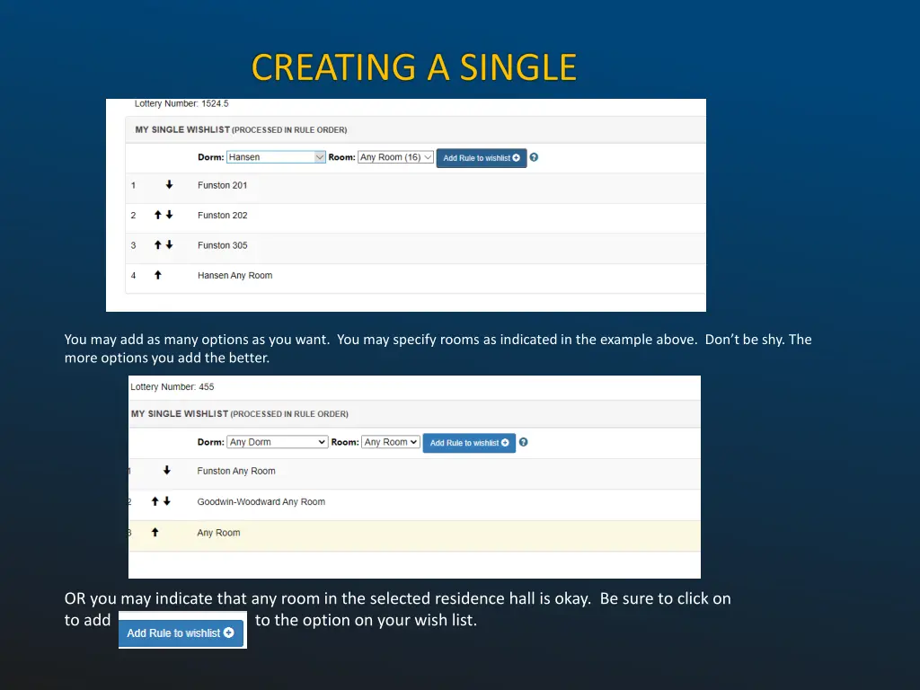This screenshot has width=920, height=690.
Task: Open the Dorm dropdown showing Any Dorm
Action: pos(277,442)
